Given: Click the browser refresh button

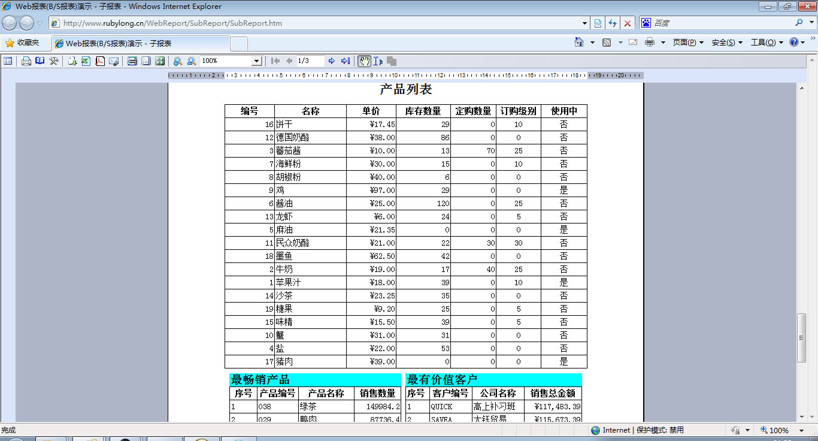Looking at the screenshot, I should pos(613,23).
